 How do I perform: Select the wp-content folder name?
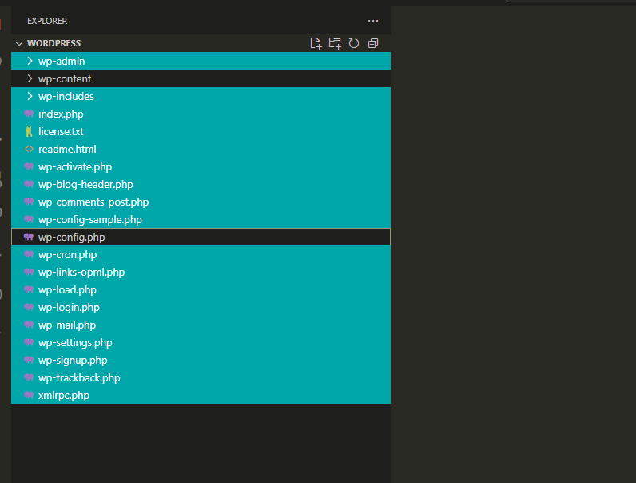(x=65, y=78)
